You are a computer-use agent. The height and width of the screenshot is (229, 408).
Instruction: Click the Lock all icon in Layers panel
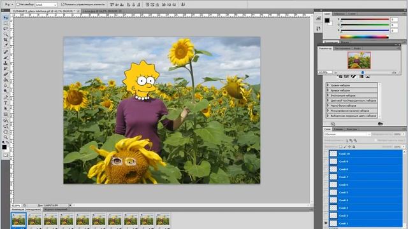[354, 147]
